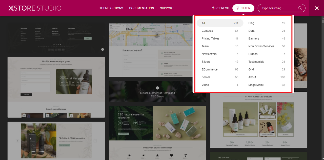324x160 pixels.
Task: Filter templates by Contacts
Action: 220,31
